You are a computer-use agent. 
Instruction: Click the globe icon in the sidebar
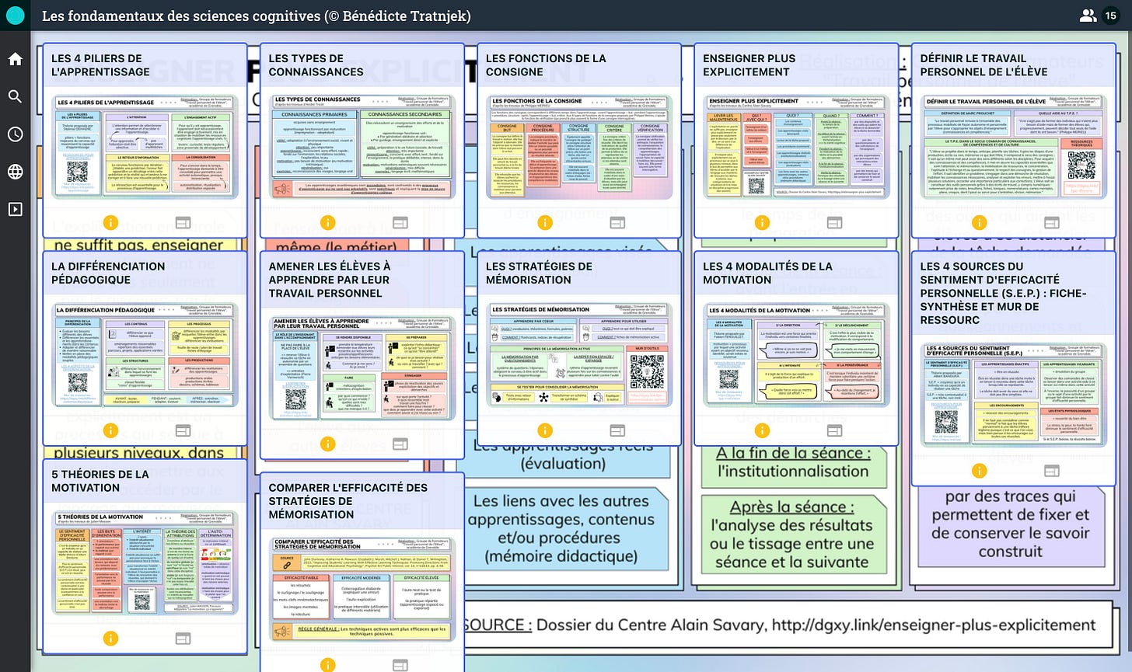(15, 172)
